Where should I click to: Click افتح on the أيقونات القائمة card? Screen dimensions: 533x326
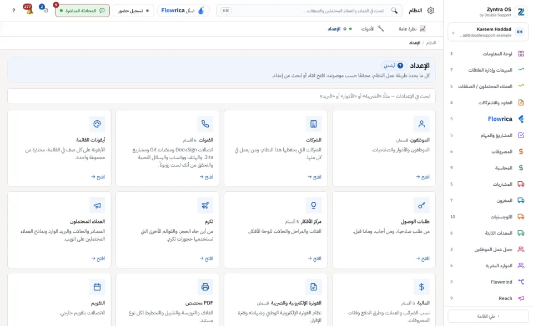98,177
